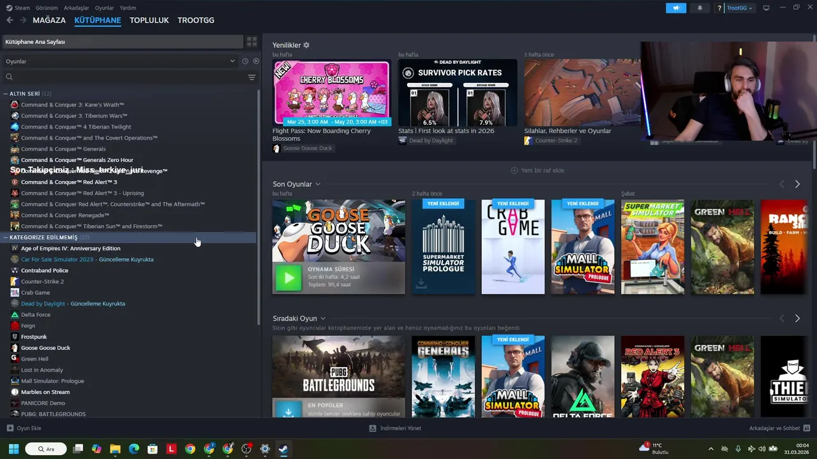Screen dimensions: 817x459
Task: Open Yenilikler settings gear
Action: pyautogui.click(x=306, y=45)
